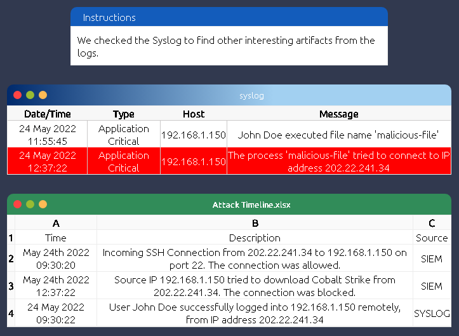Select red syslog date cell 24 May 2022 12:37:22
This screenshot has height=336, width=459.
[x=48, y=161]
